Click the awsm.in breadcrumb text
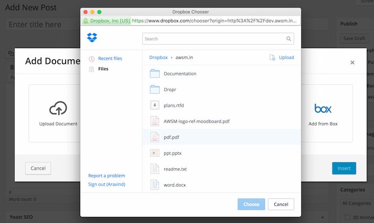This screenshot has height=223, width=374. [x=184, y=57]
